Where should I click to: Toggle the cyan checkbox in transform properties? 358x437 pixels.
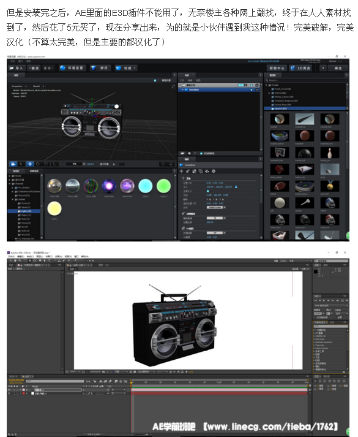pos(208,191)
